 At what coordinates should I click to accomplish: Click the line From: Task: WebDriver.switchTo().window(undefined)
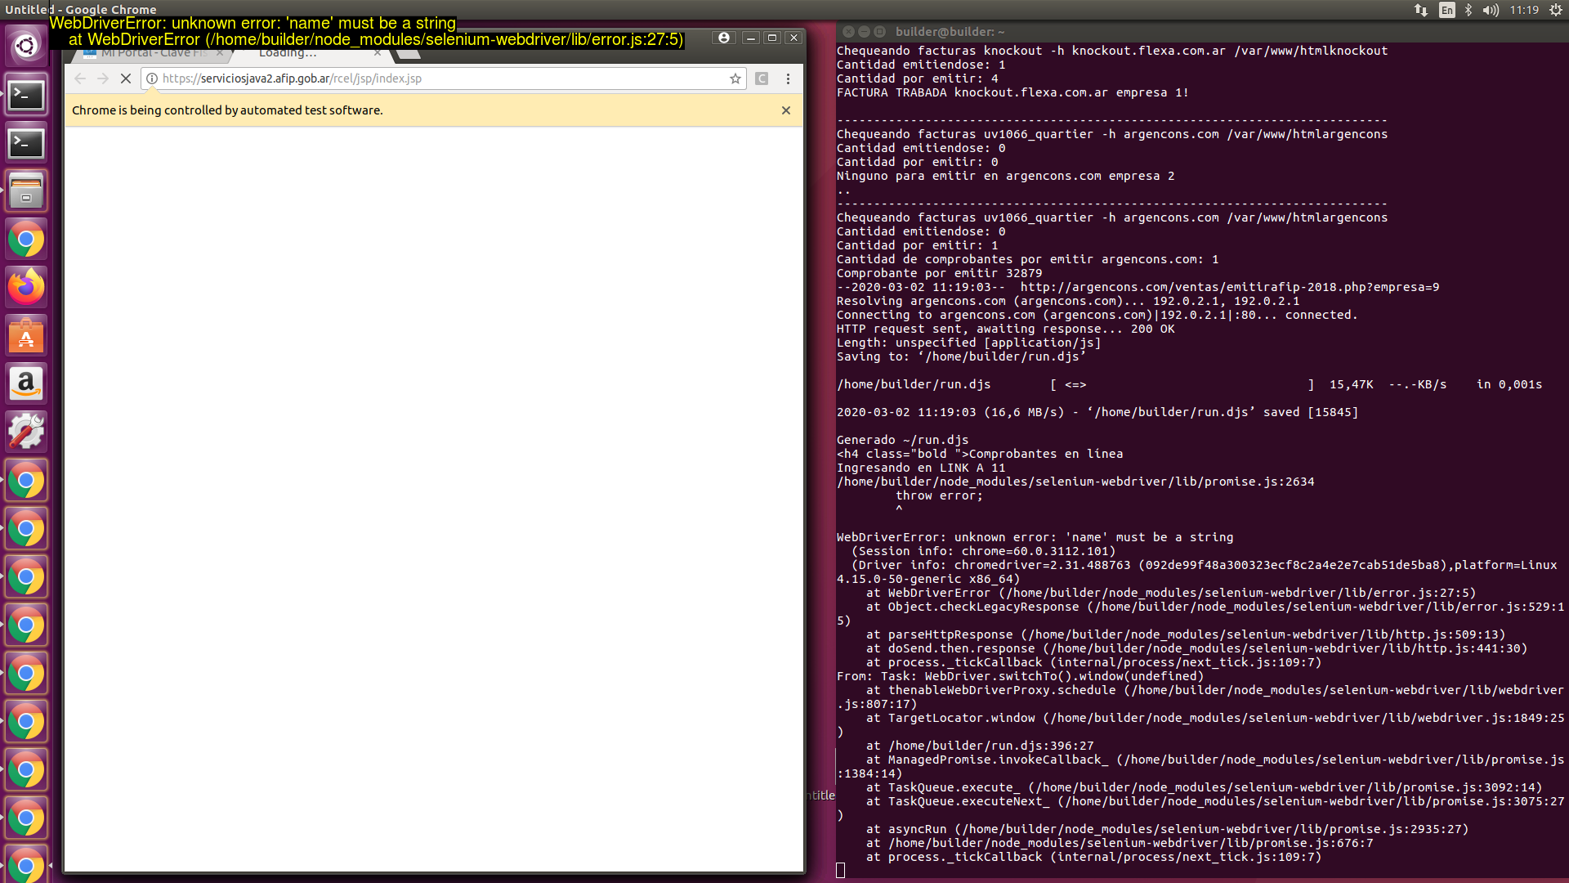click(1020, 676)
